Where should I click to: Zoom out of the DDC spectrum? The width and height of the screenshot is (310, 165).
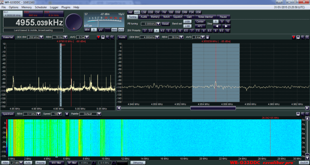[x=112, y=37]
